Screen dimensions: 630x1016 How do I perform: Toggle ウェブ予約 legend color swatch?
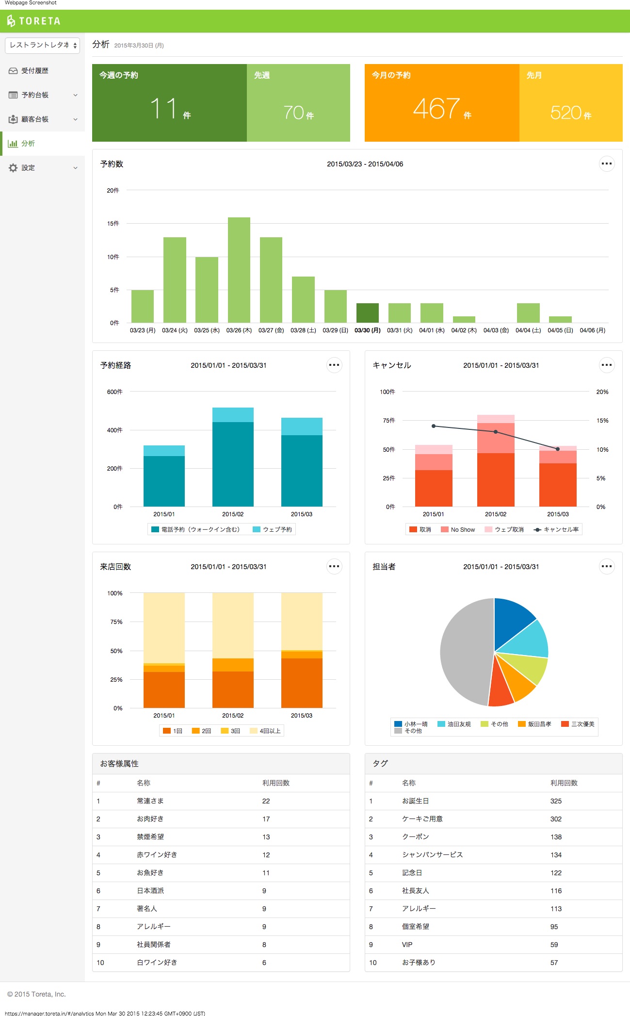[257, 529]
